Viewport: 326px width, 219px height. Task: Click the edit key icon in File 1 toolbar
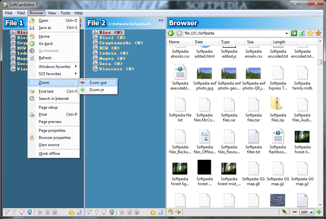pyautogui.click(x=7, y=212)
